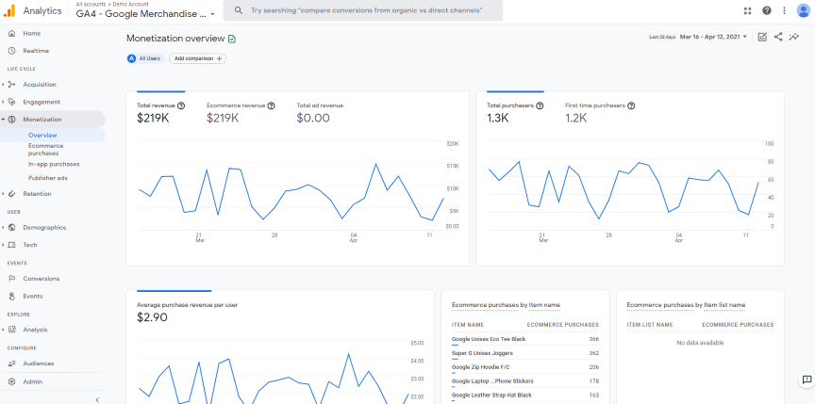Click the Google Leather Strap Hat Black row
Screen dimensions: 815x404
tap(525, 396)
